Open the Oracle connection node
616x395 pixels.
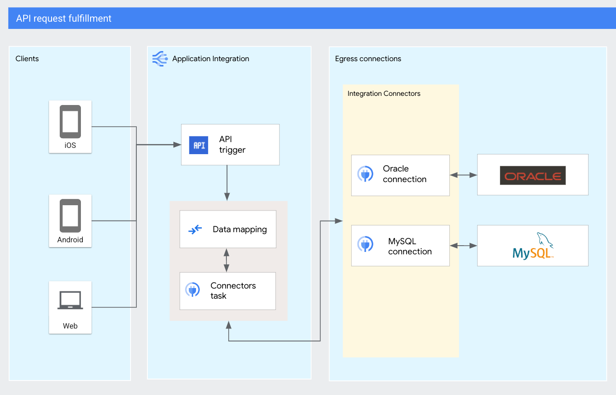(x=400, y=175)
